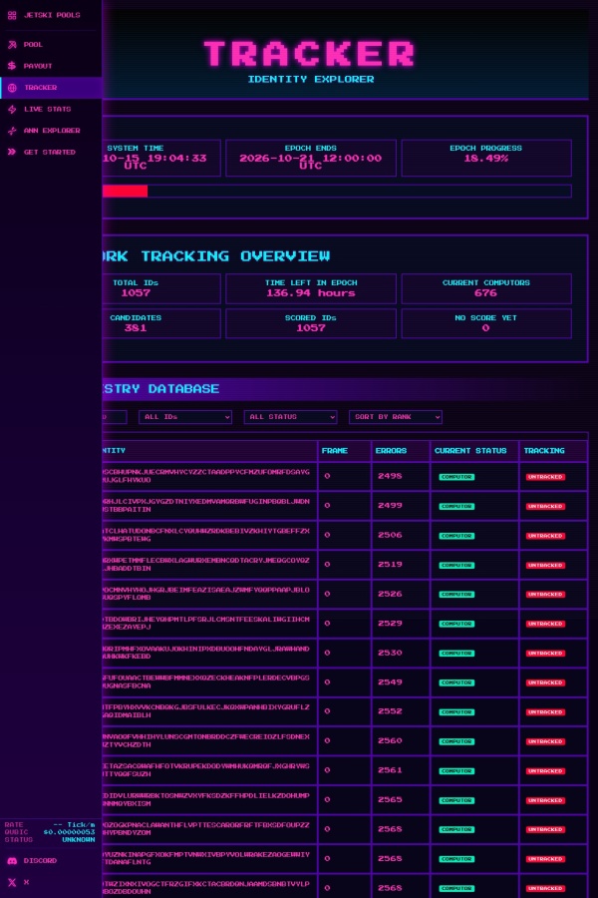Click the Time Left in Epoch value
The width and height of the screenshot is (598, 898).
click(x=311, y=293)
